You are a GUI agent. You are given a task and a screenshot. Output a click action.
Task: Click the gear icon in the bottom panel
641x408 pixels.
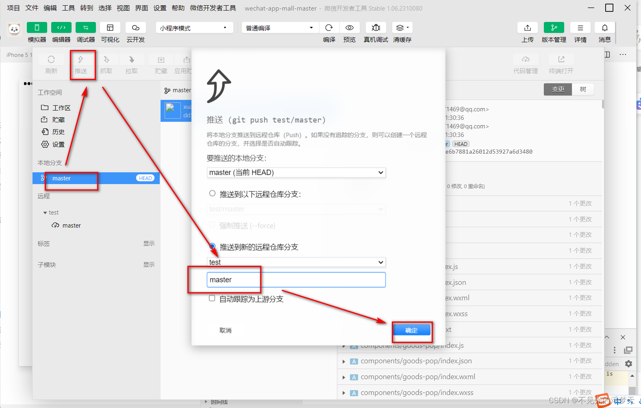(628, 364)
